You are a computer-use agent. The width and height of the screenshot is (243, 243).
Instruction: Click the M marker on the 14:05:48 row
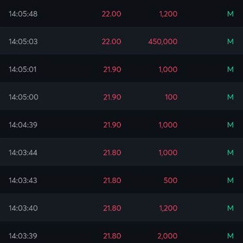(230, 14)
